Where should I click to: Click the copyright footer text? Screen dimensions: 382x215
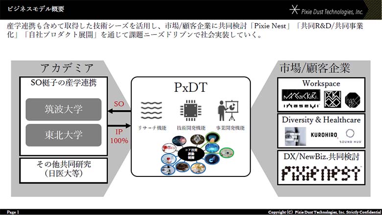(325, 212)
